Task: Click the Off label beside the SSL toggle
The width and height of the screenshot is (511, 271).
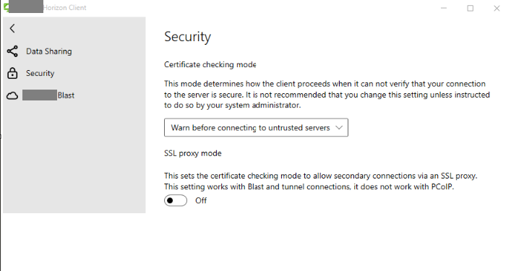Action: [x=201, y=201]
